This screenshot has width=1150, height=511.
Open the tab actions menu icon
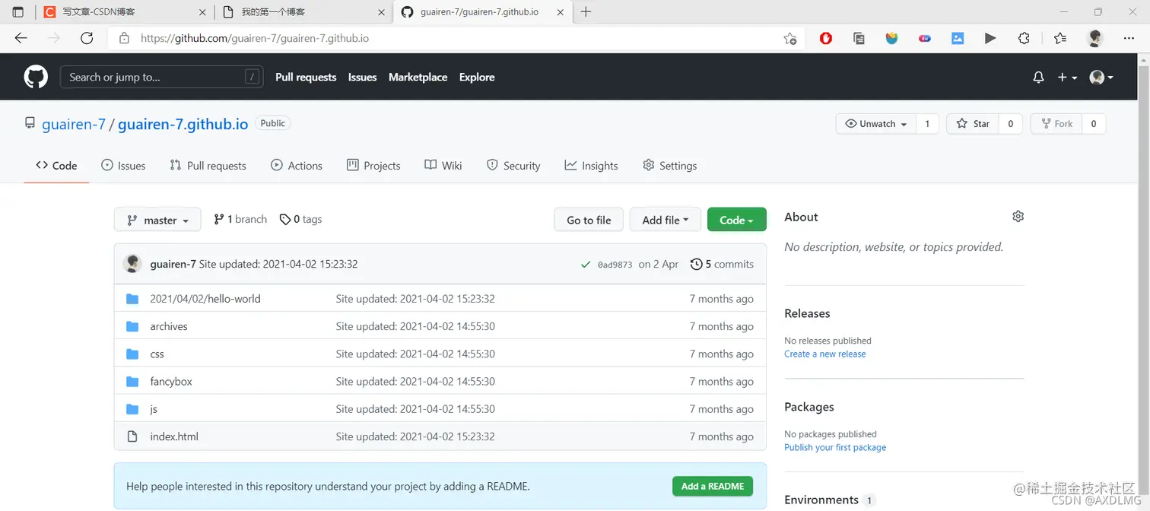[x=18, y=12]
